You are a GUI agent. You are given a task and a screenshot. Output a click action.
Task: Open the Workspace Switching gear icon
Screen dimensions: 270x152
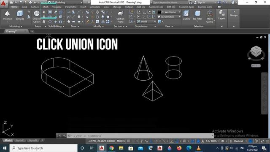[222, 141]
